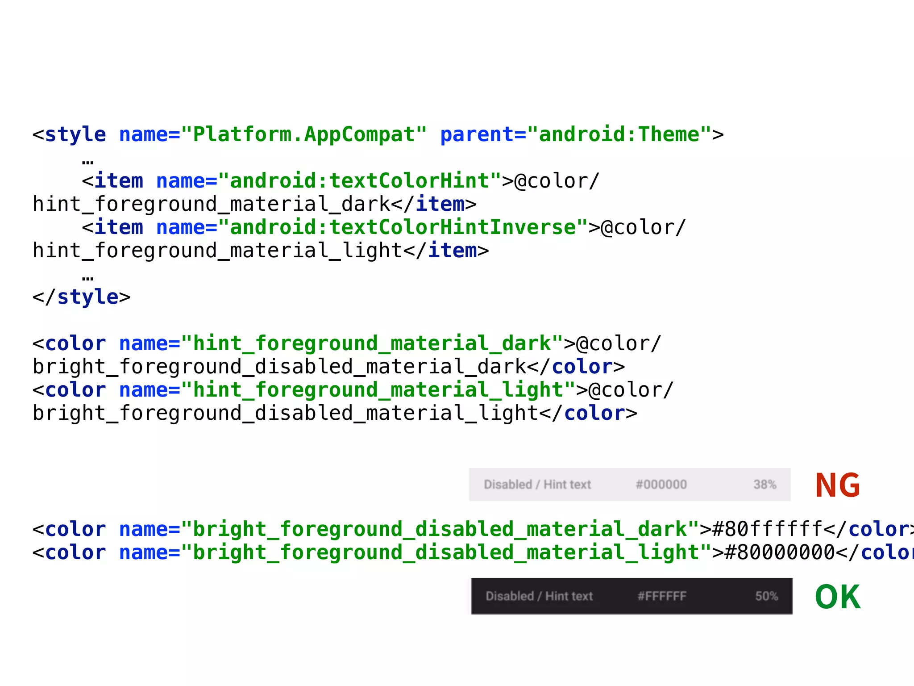This screenshot has height=686, width=914.
Task: Click the parent value "android:Theme"
Action: click(619, 135)
